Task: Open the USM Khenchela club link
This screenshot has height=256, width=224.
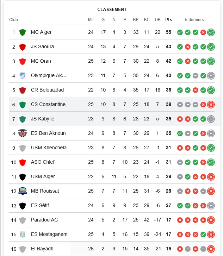Action: (49, 148)
